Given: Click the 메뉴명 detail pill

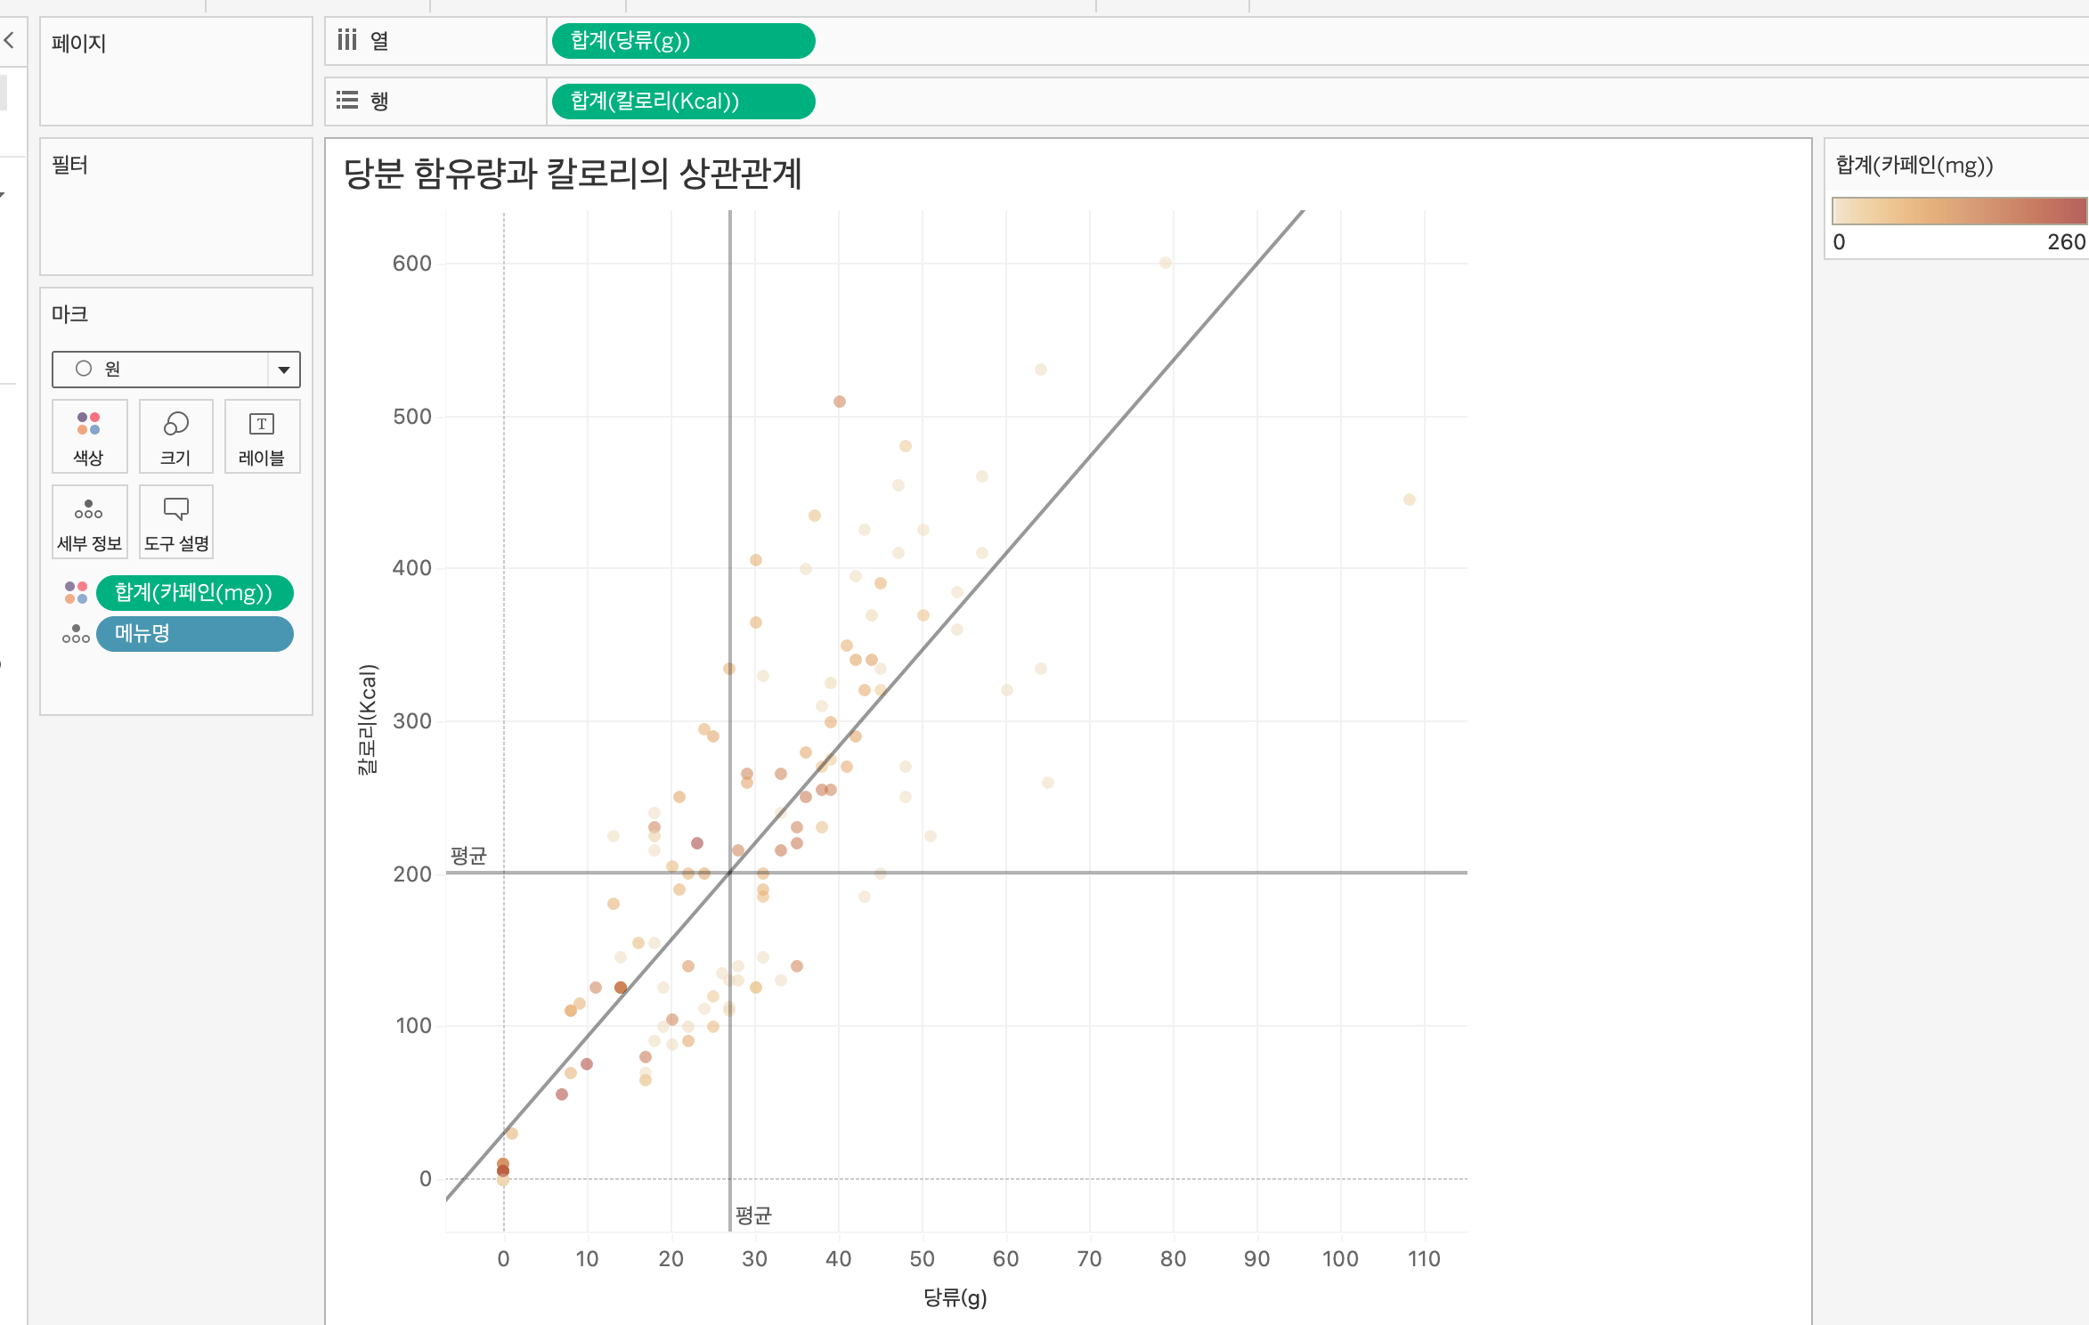Looking at the screenshot, I should tap(194, 634).
